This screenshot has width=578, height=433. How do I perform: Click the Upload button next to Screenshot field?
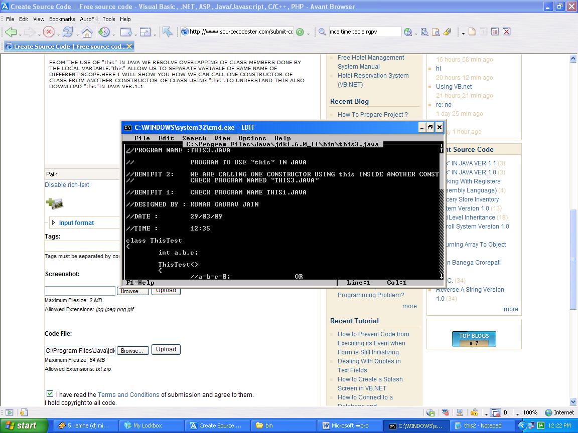(x=166, y=290)
